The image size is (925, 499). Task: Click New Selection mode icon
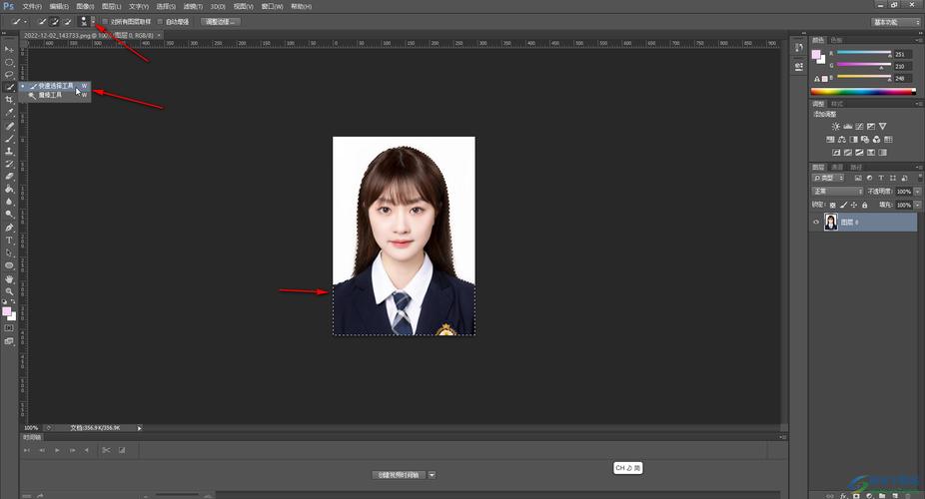click(43, 22)
